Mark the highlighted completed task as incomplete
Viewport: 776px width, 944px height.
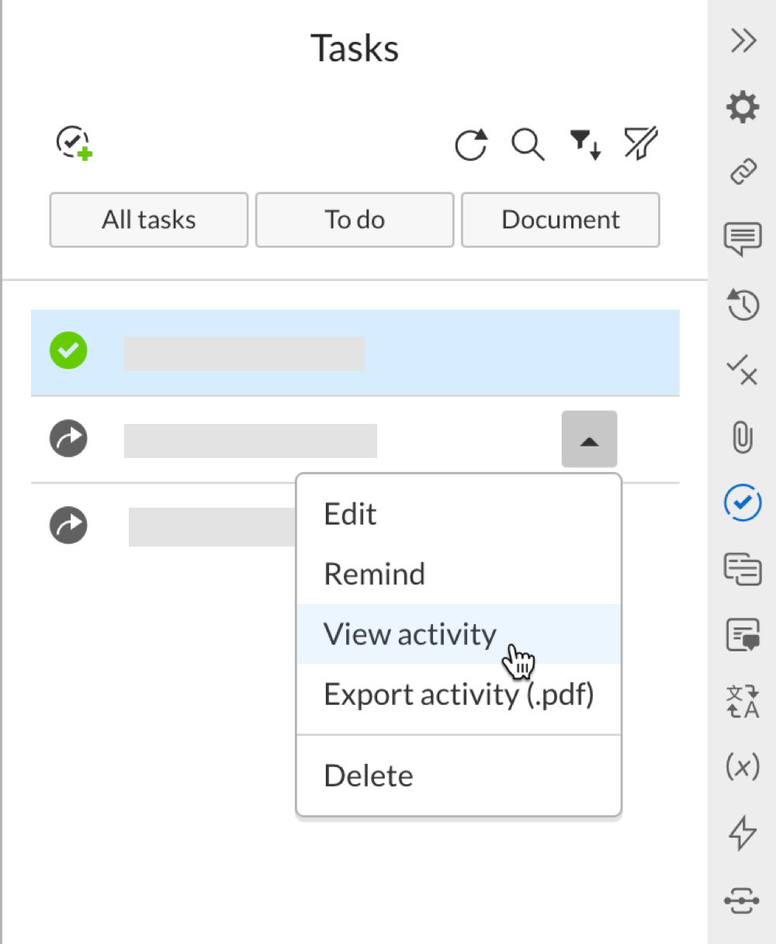coord(68,352)
